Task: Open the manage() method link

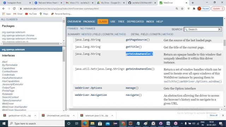Action: (132, 88)
